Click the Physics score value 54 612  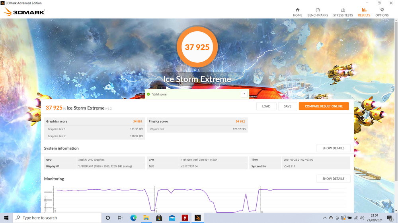[240, 121]
